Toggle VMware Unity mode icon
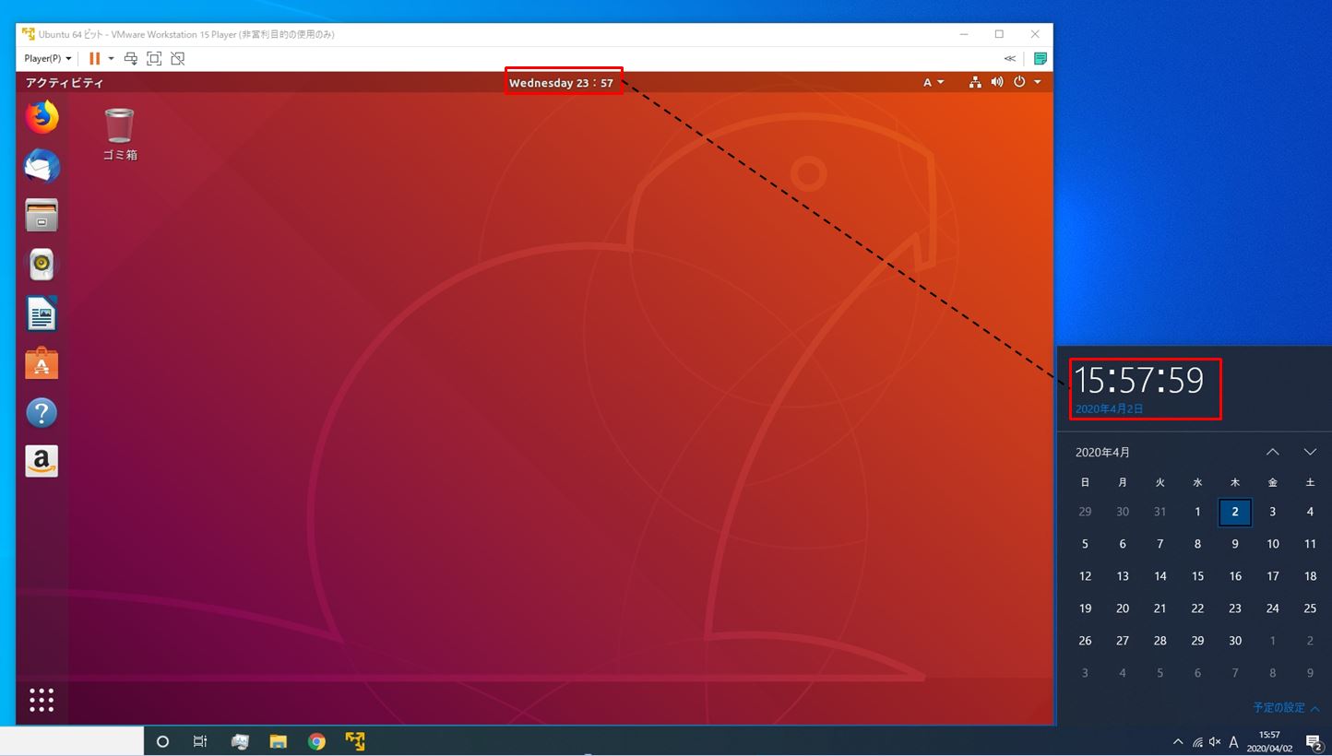The image size is (1332, 756). [x=178, y=58]
